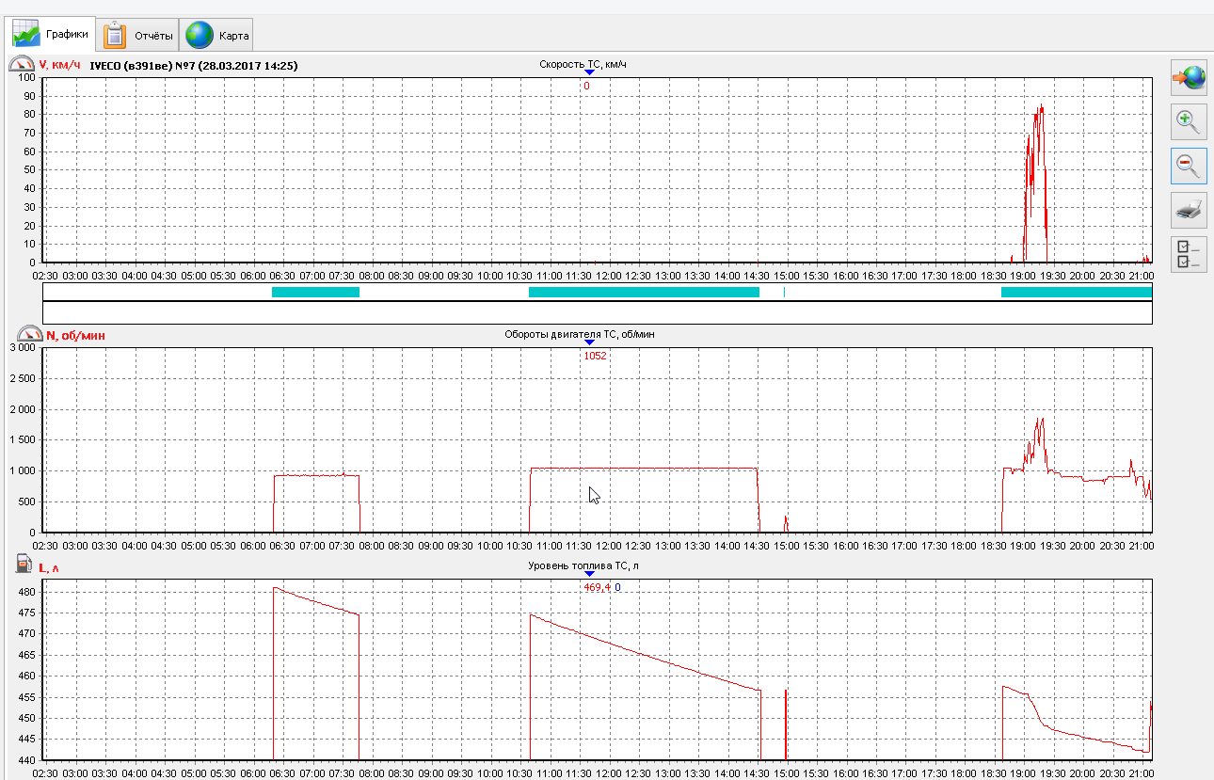Click the speedometer icon beside V, км/ч
This screenshot has height=780, width=1214.
pos(22,65)
